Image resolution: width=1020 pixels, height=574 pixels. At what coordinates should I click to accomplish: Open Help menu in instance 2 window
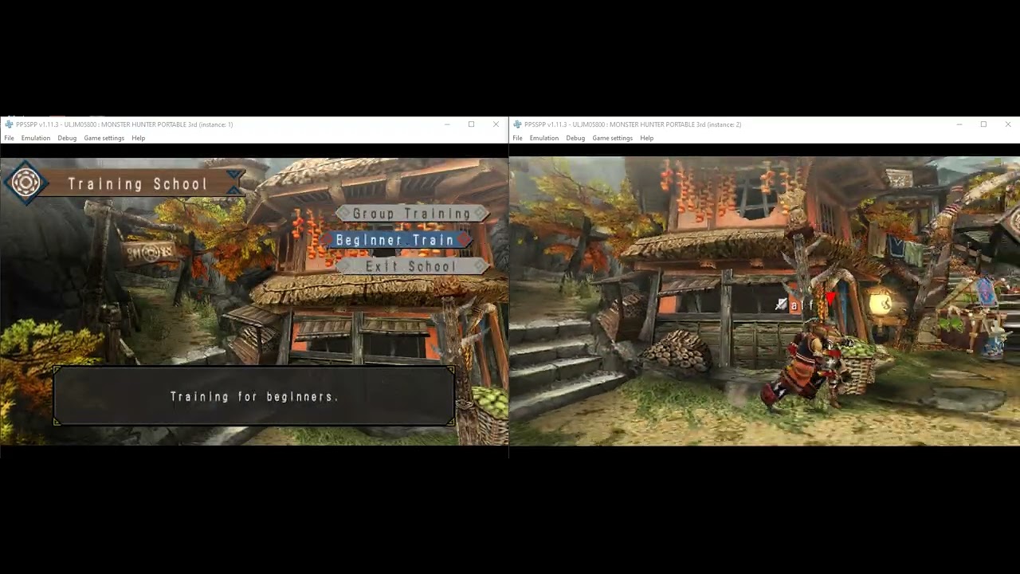pos(647,138)
